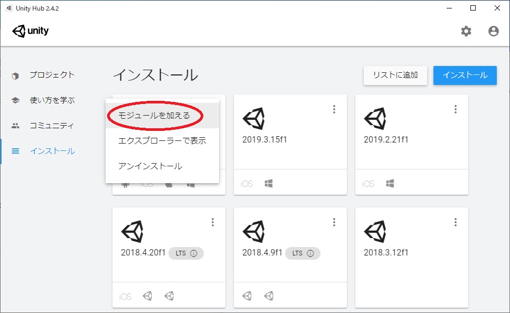Click the graduation cap learn icon

tap(15, 100)
